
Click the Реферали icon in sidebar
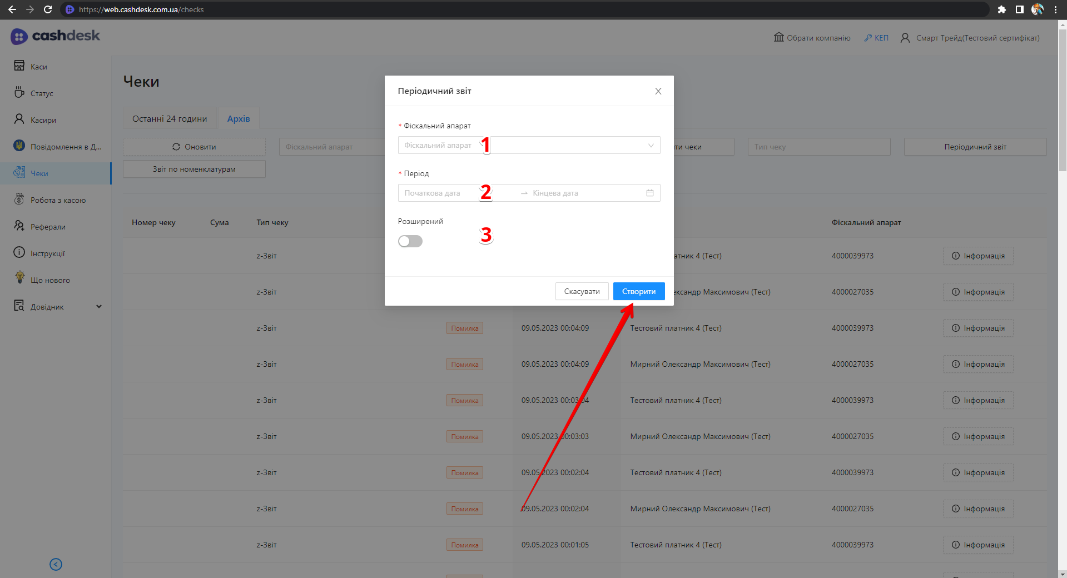[x=19, y=226]
